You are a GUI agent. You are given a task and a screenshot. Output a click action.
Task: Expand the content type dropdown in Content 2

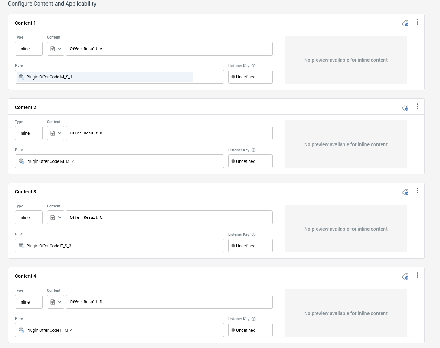click(56, 133)
